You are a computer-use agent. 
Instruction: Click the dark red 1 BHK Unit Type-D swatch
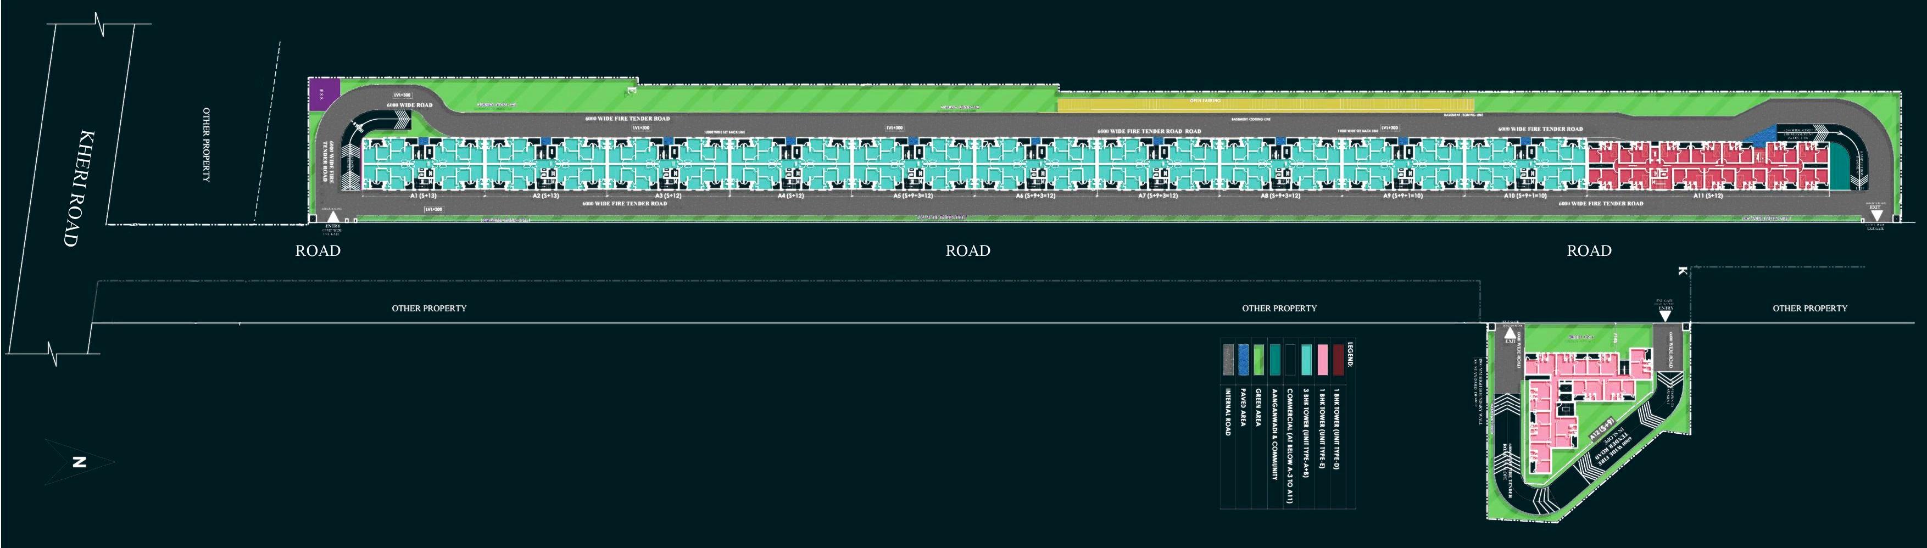[1338, 359]
